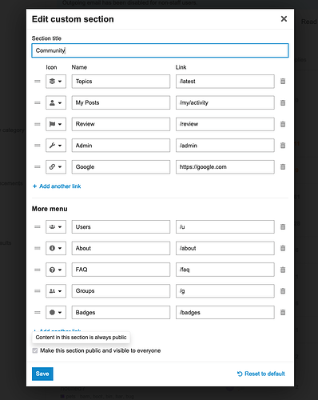The height and width of the screenshot is (400, 318).
Task: Toggle make section public checkbox
Action: [35, 350]
